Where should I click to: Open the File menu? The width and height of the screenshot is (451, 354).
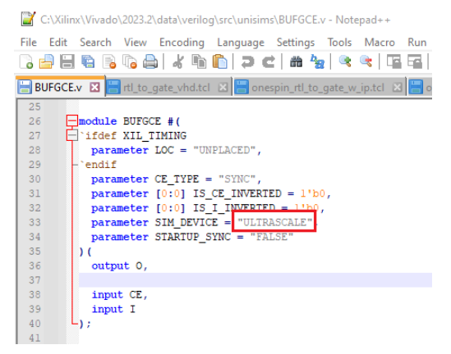point(29,43)
